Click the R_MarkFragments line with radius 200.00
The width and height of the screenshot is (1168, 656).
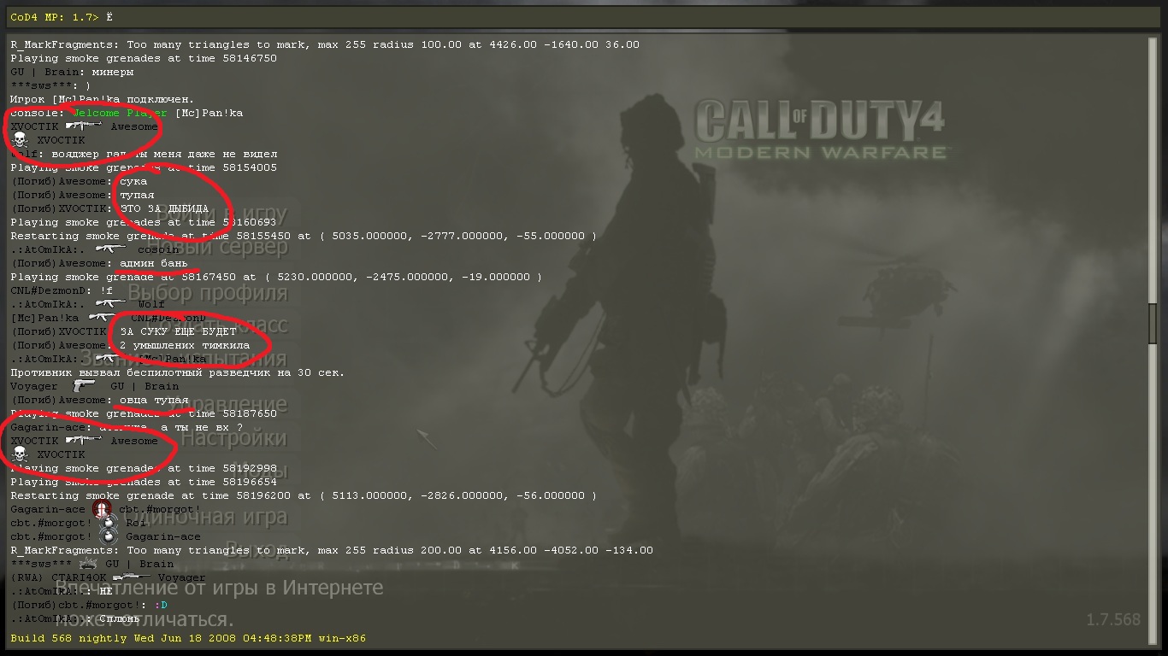pos(332,550)
